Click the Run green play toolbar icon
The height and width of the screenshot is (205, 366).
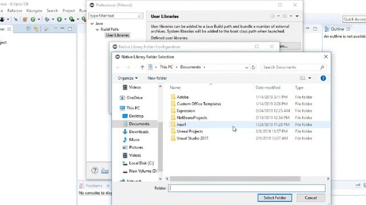[59, 19]
